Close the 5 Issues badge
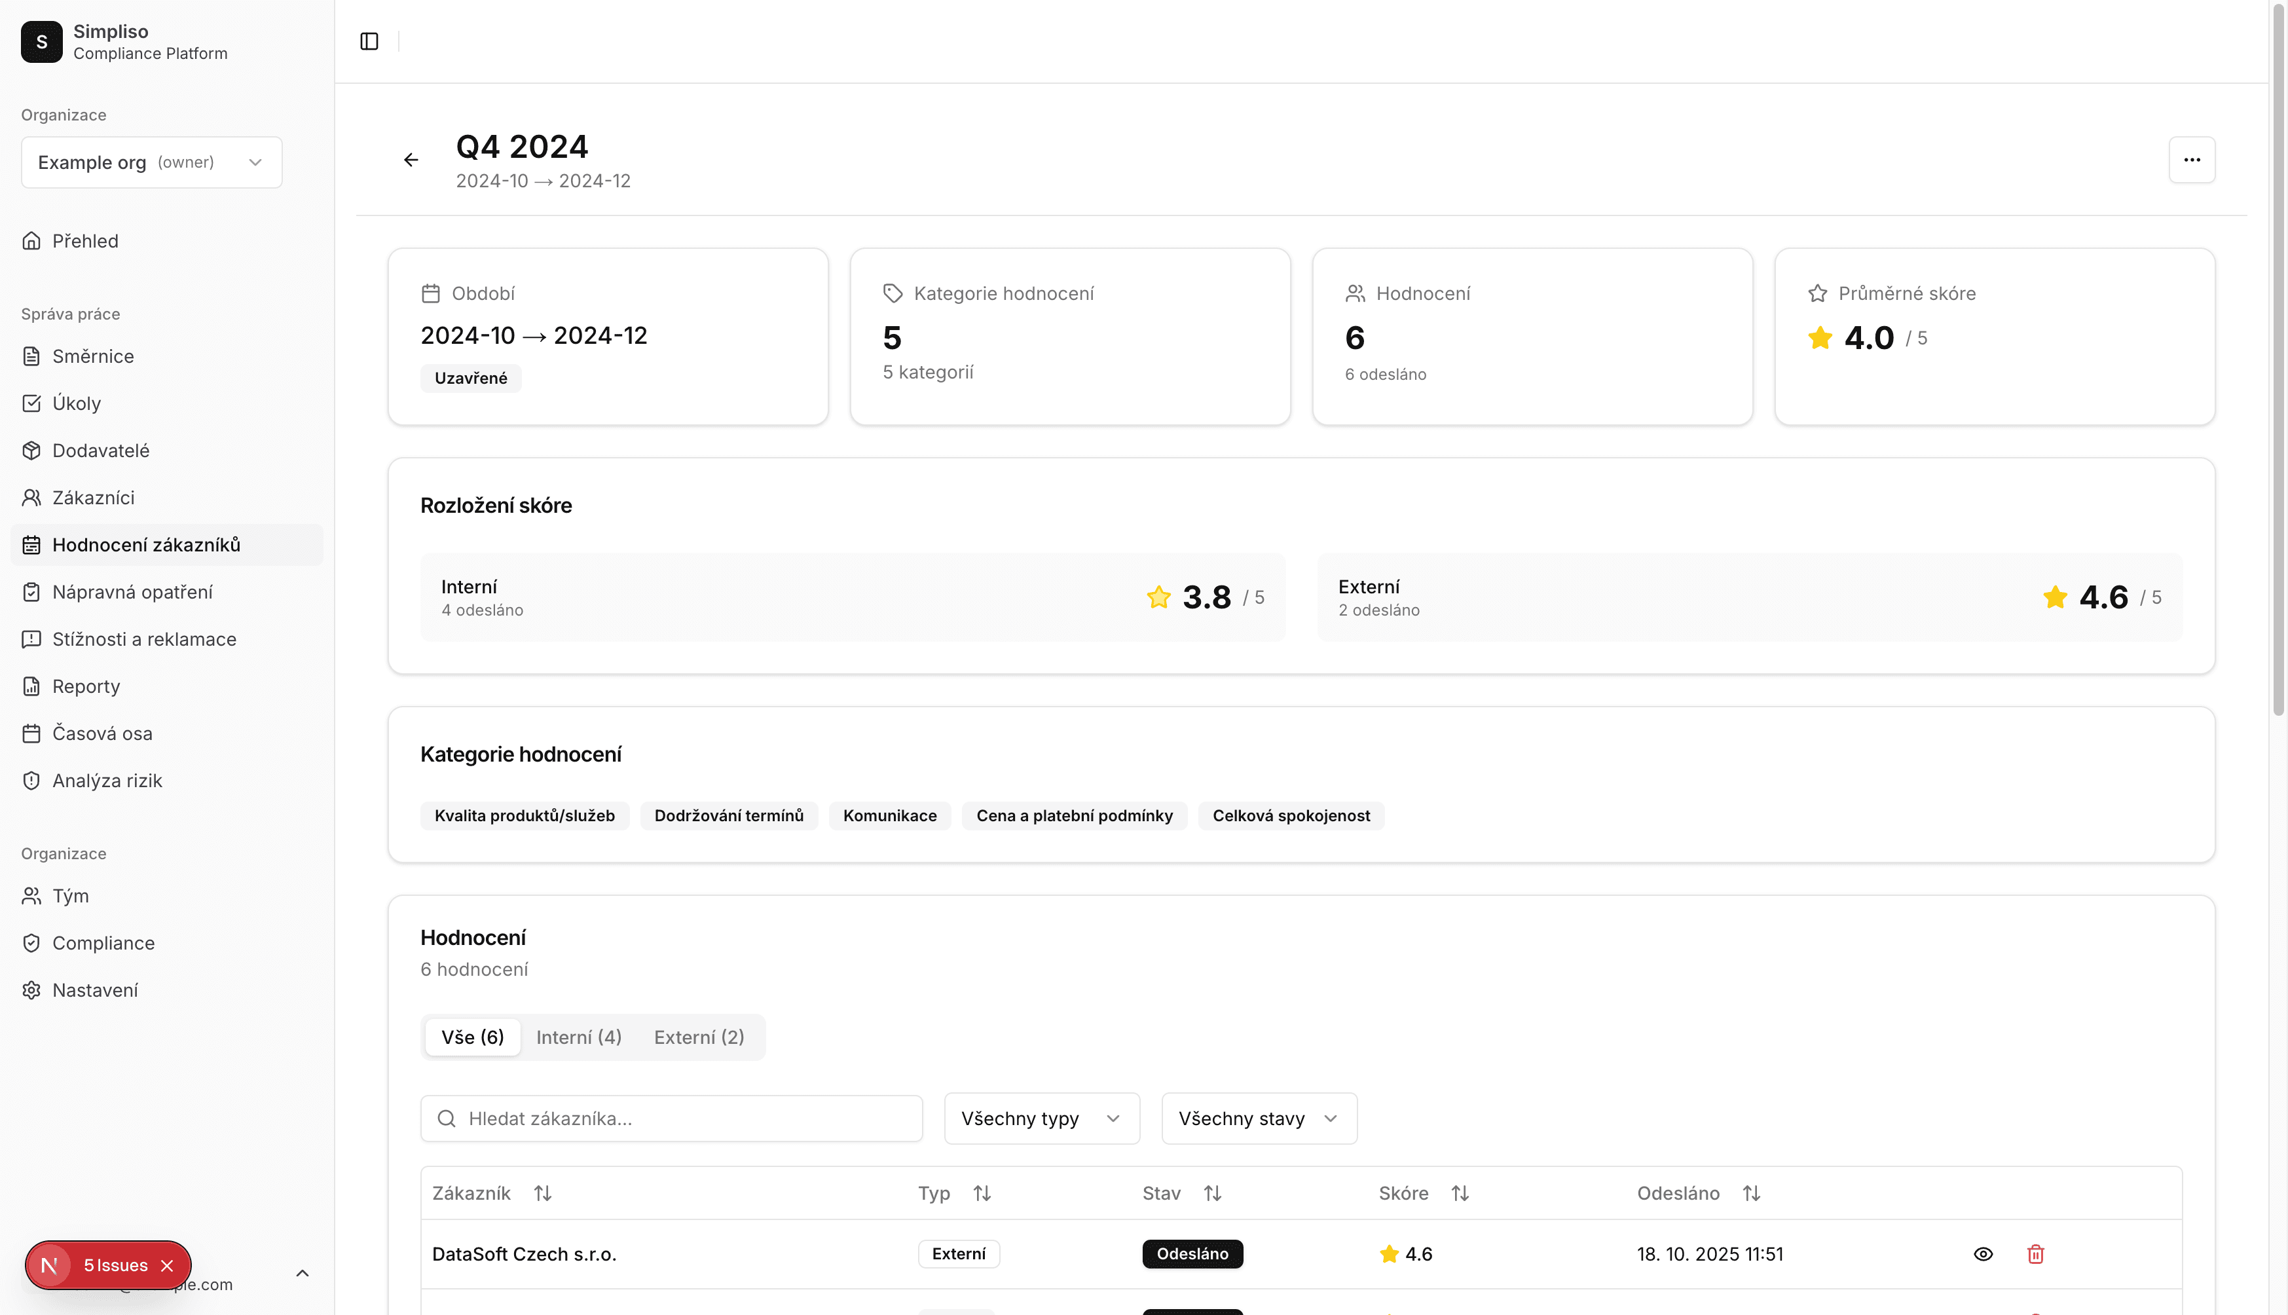This screenshot has width=2288, height=1315. [x=167, y=1265]
